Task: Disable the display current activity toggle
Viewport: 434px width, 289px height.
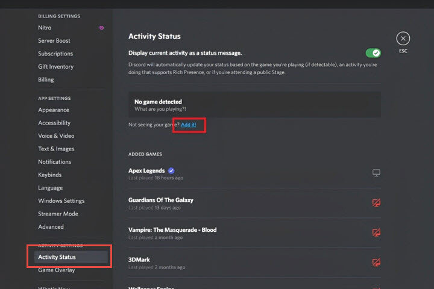Action: click(373, 53)
